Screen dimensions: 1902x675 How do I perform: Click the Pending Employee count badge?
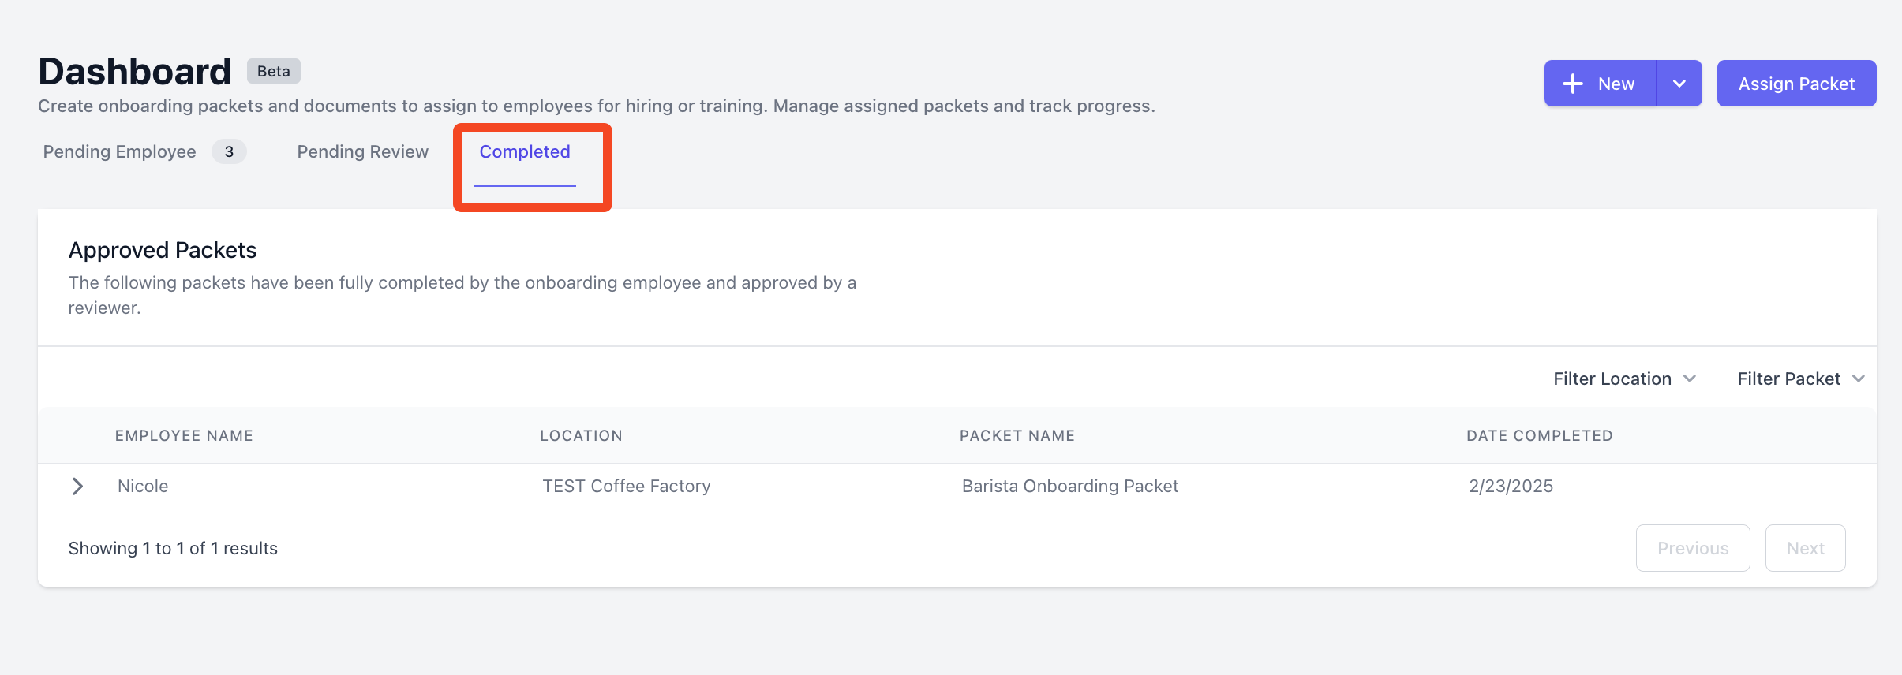229,151
